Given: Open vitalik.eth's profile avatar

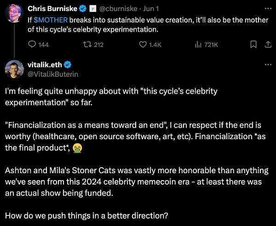Looking at the screenshot, I should [15, 68].
